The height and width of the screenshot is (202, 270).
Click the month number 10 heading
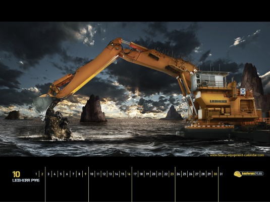coord(16,174)
